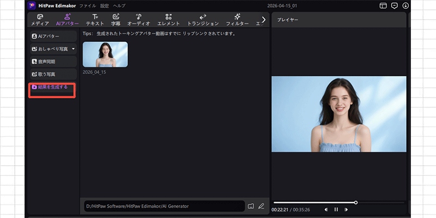Screen dimensions: 436x218
Task: Click the 00:22:21 current time
Action: pos(280,210)
